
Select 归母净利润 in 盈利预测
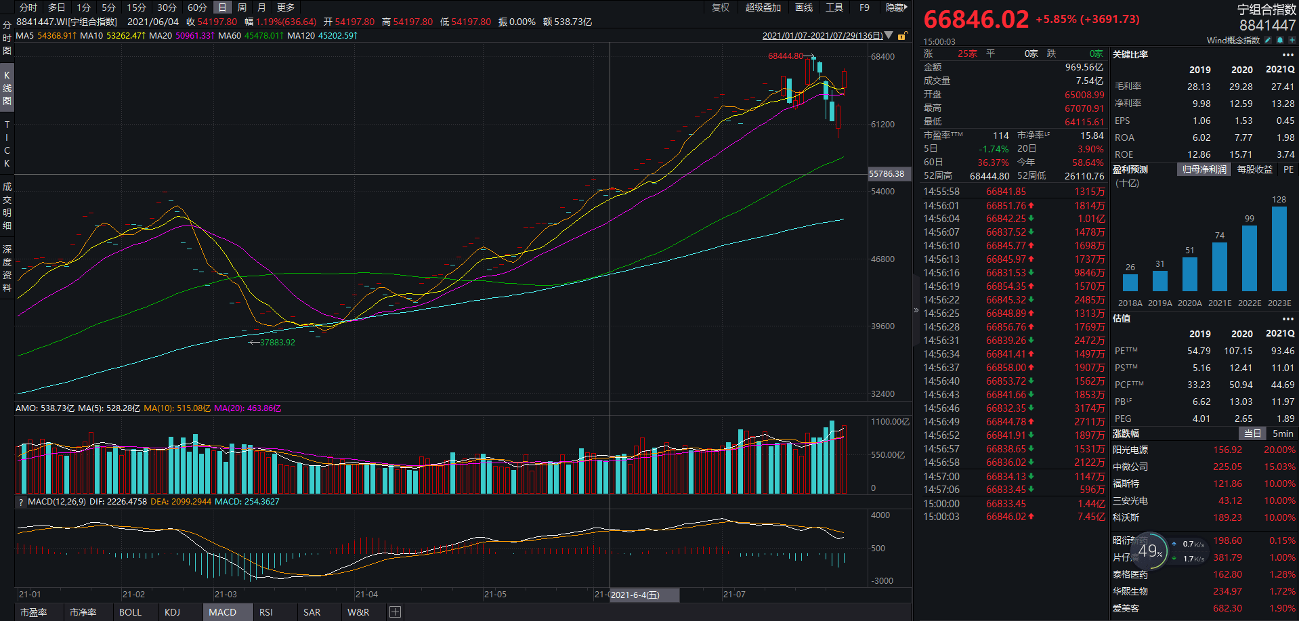point(1204,170)
